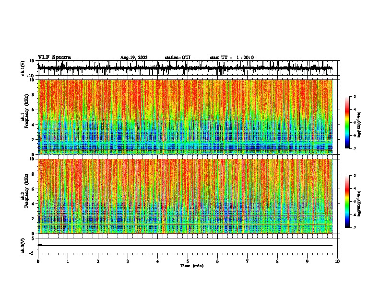Screen dimensions: 380x293
Task: Click ch.1 spectrogram frequency tick "4"
Action: [x=33, y=125]
